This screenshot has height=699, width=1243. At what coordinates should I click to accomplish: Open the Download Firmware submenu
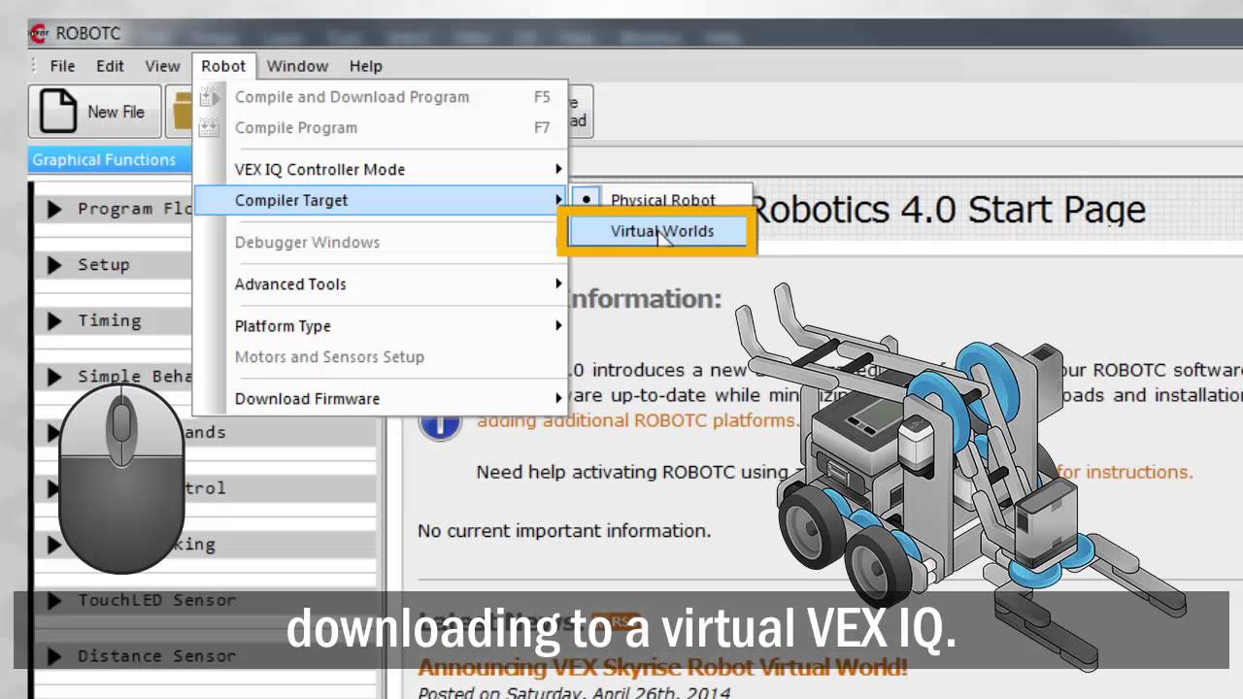(x=381, y=398)
